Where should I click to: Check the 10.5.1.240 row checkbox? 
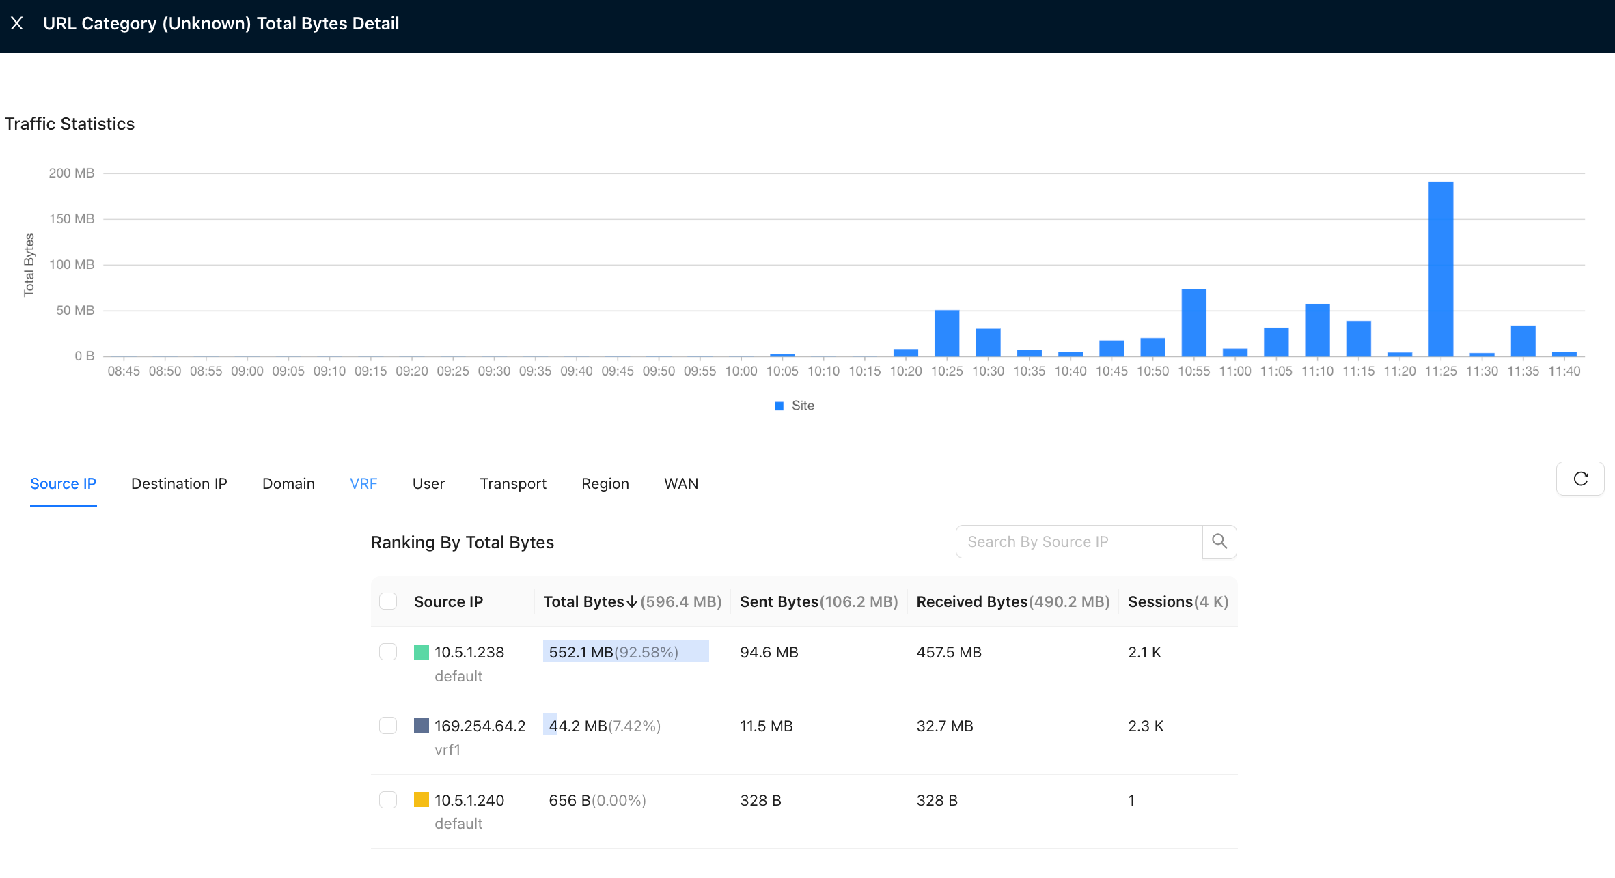(388, 799)
